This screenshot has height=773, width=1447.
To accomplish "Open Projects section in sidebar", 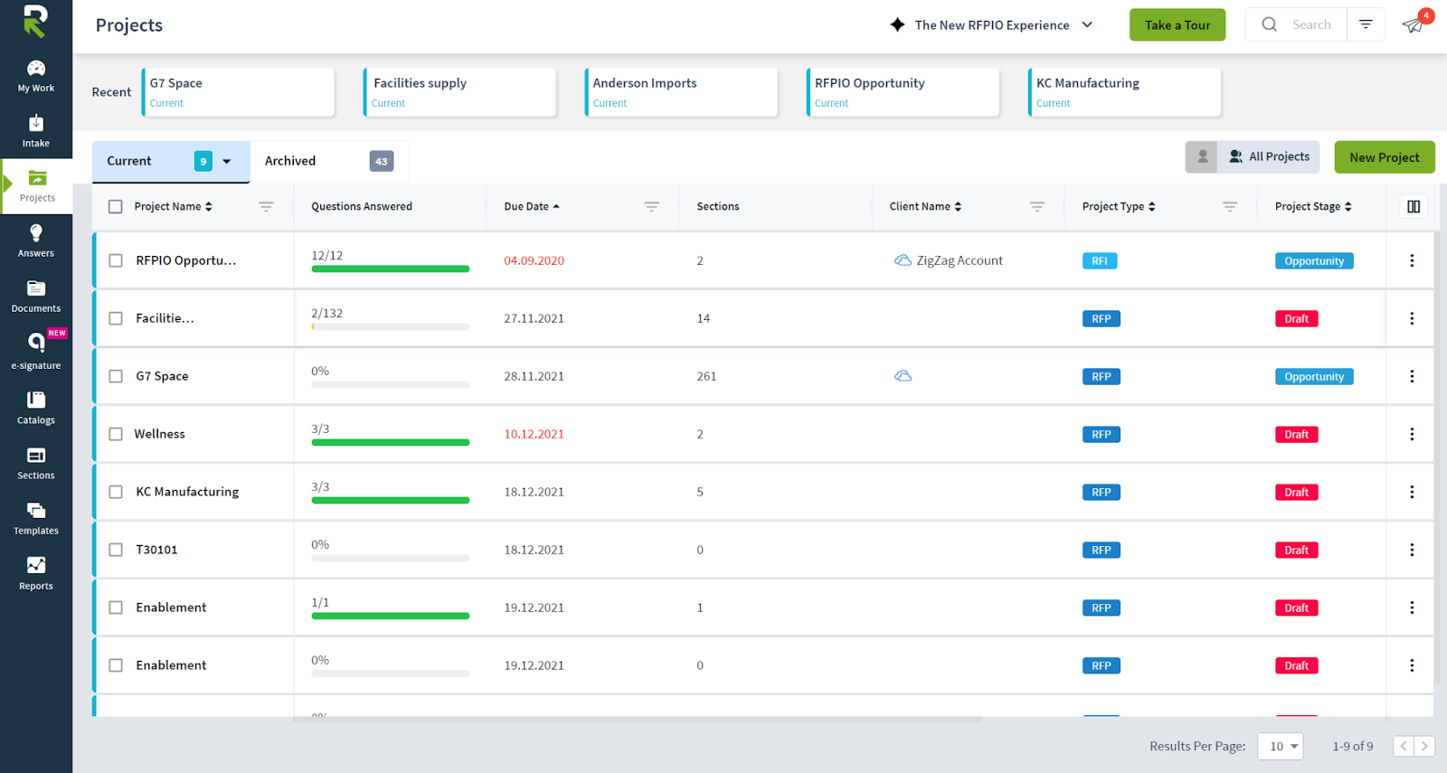I will (36, 187).
